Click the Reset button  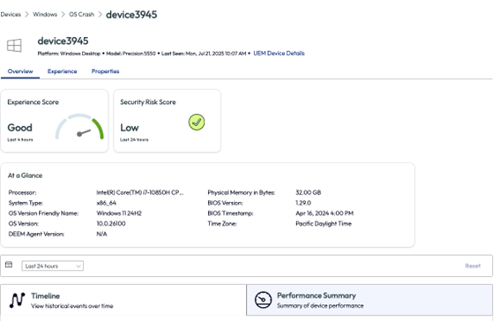pos(473,266)
